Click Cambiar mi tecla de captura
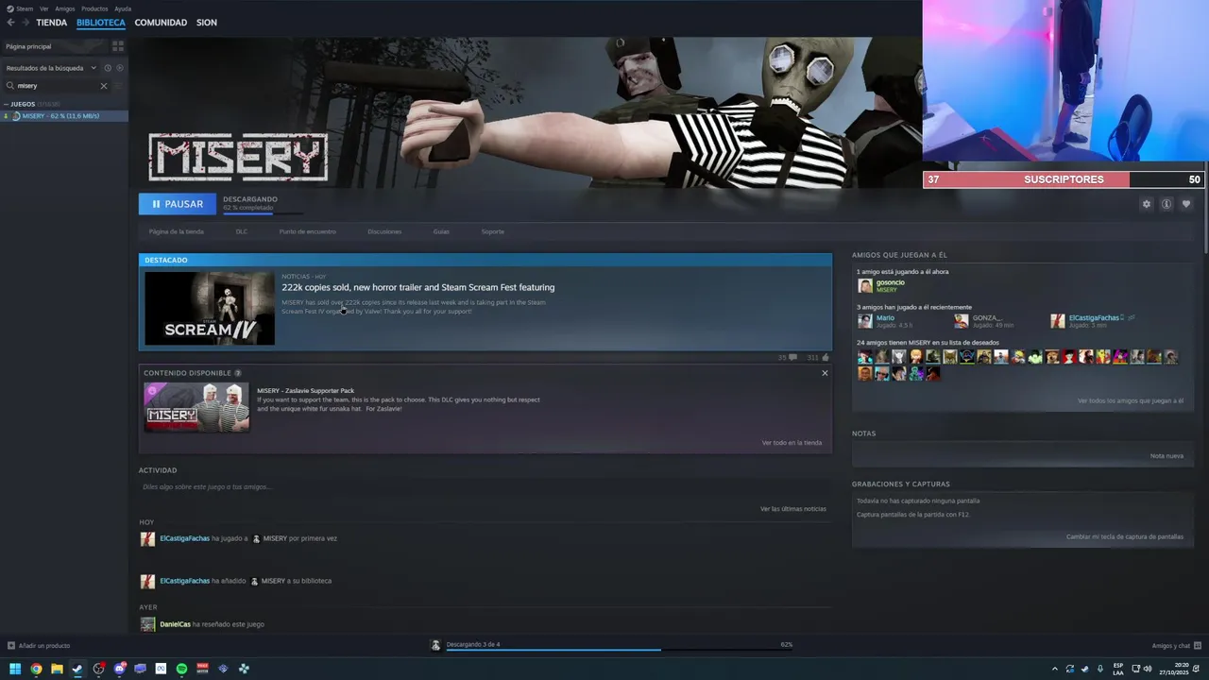This screenshot has width=1209, height=680. [x=1125, y=536]
